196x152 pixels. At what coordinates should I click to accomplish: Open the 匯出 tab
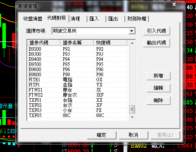tap(115, 19)
